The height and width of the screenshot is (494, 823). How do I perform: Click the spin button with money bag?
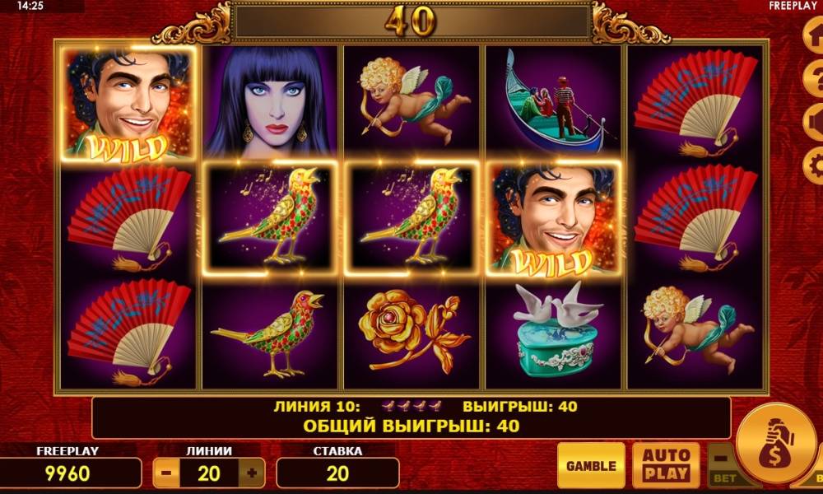click(x=776, y=444)
